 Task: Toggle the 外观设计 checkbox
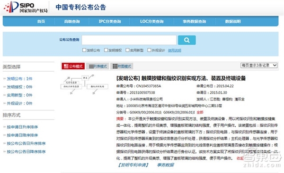point(149,50)
